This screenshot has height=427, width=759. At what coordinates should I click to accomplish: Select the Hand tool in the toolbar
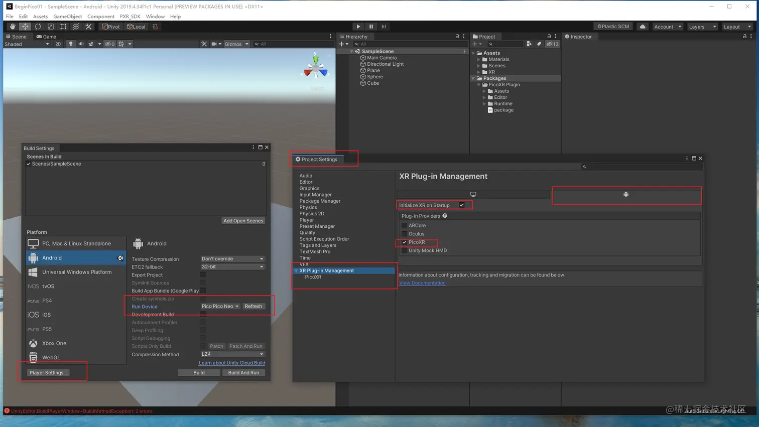pyautogui.click(x=13, y=27)
